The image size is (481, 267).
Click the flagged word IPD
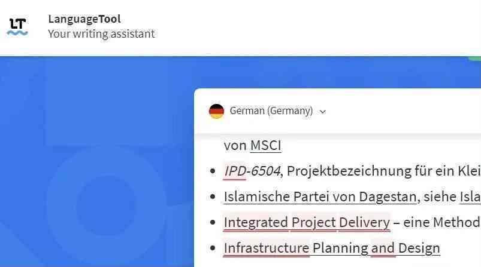[x=235, y=171]
